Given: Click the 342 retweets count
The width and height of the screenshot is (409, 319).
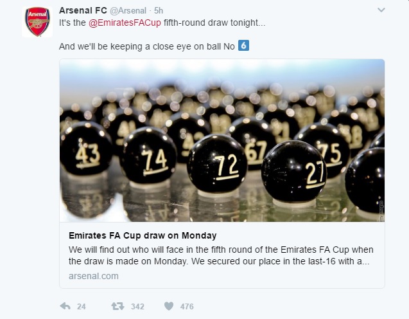Looking at the screenshot, I should [x=137, y=307].
